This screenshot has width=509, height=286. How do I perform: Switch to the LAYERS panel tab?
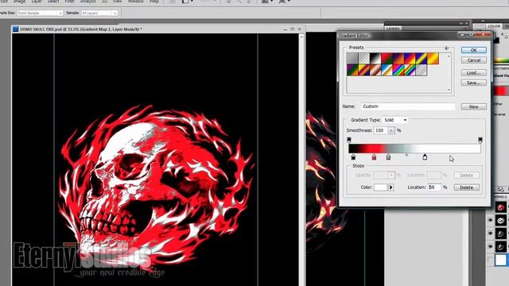(x=393, y=29)
